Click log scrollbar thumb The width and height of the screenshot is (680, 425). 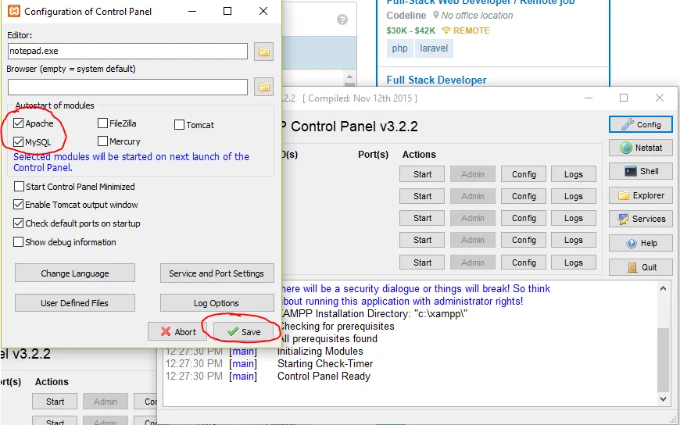[x=663, y=360]
